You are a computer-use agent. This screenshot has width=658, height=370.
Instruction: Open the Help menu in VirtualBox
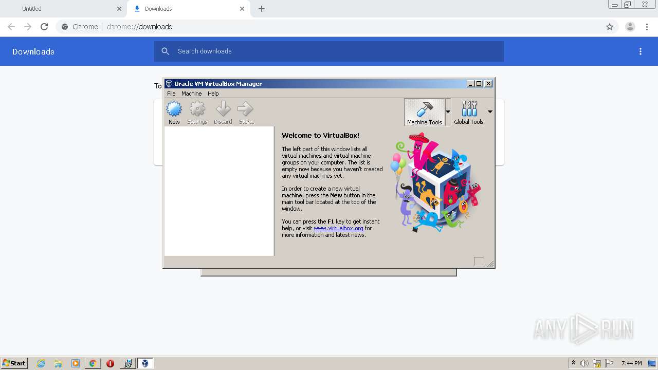pos(213,94)
